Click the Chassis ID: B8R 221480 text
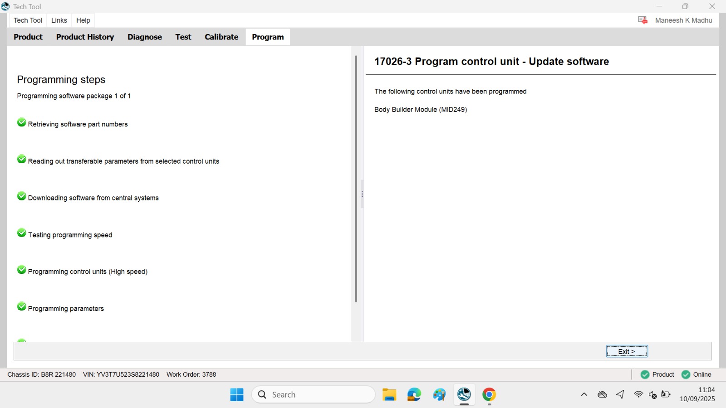The image size is (726, 408). [x=42, y=374]
